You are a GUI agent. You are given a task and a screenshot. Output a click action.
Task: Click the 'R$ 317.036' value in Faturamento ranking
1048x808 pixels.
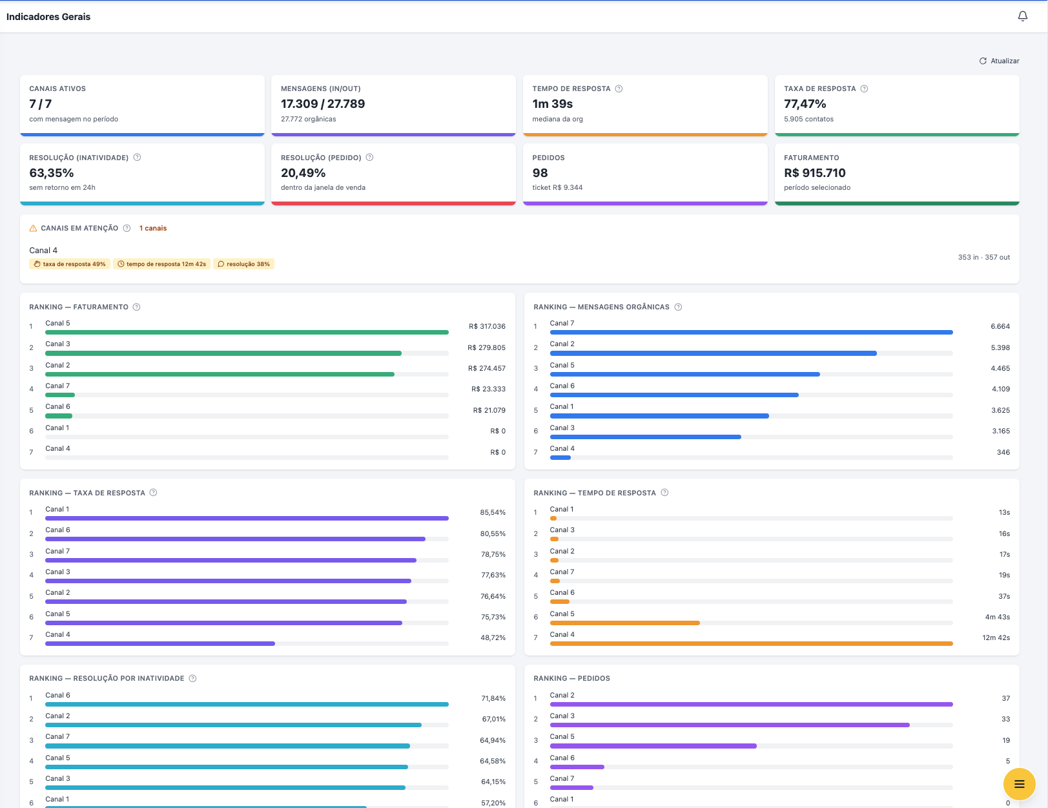point(488,327)
